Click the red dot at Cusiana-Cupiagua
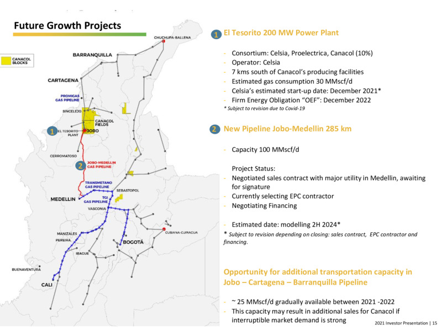Viewport: 442px width, 331px height. point(164,229)
